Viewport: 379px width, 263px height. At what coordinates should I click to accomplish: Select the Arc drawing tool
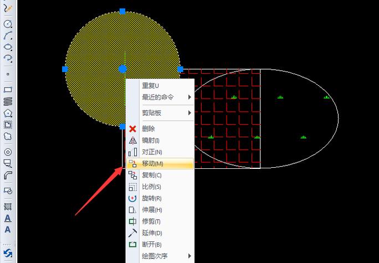[8, 35]
